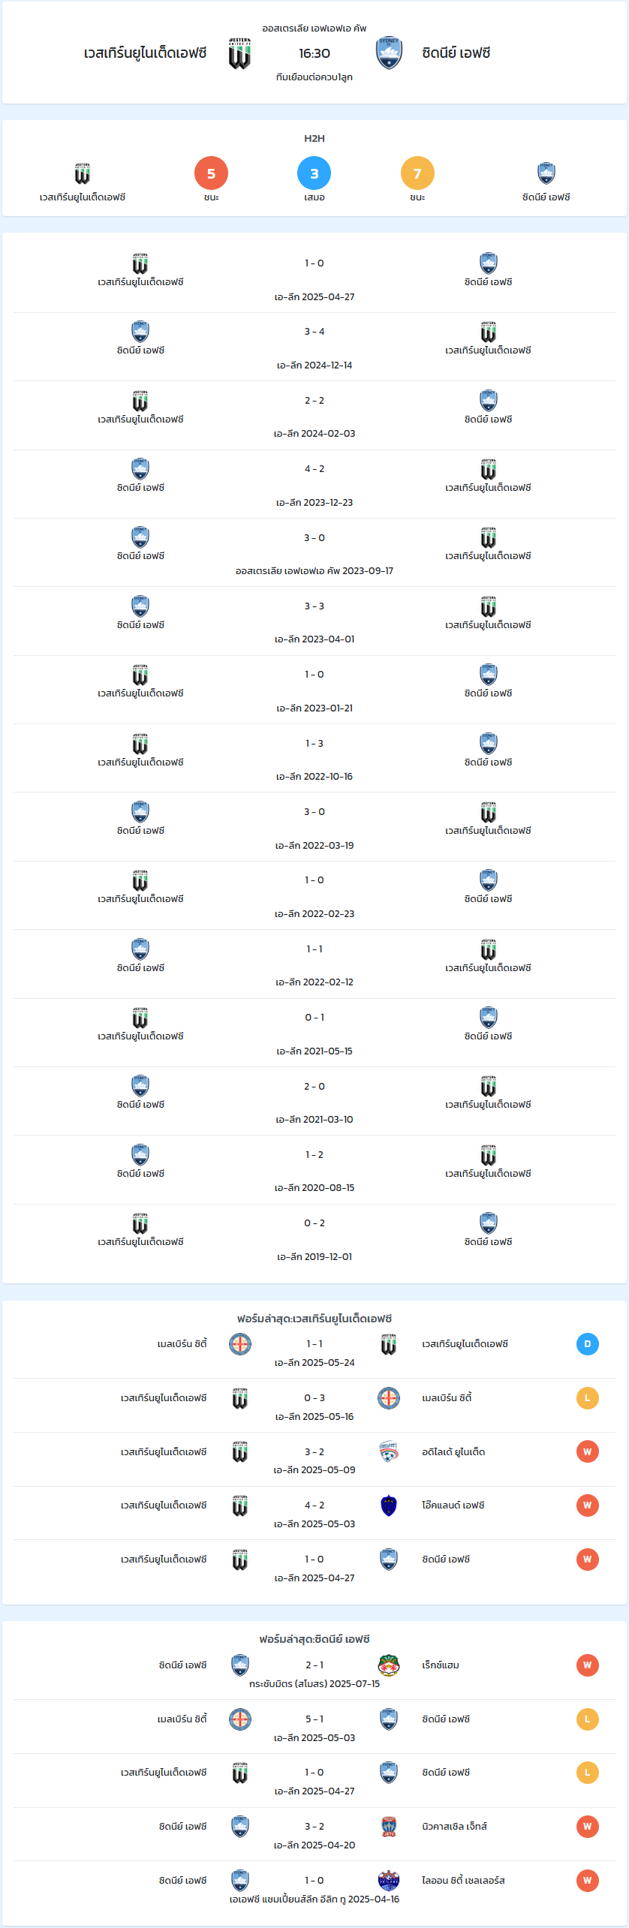Open the 5 - 1 Melbourne City result row
Viewport: 629px width, 1928px height.
pyautogui.click(x=314, y=1727)
